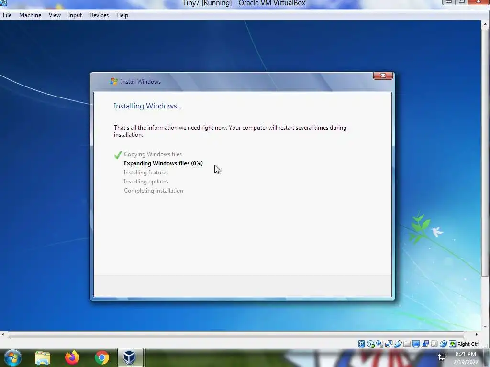Click the horizontal scrollbar right arrow
This screenshot has height=367, width=490.
[x=477, y=335]
